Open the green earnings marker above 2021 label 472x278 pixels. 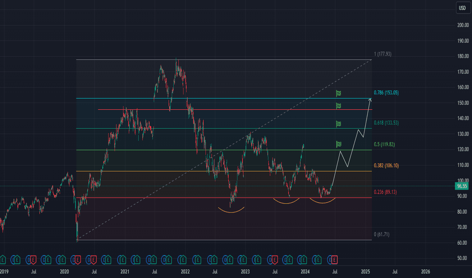click(x=123, y=259)
